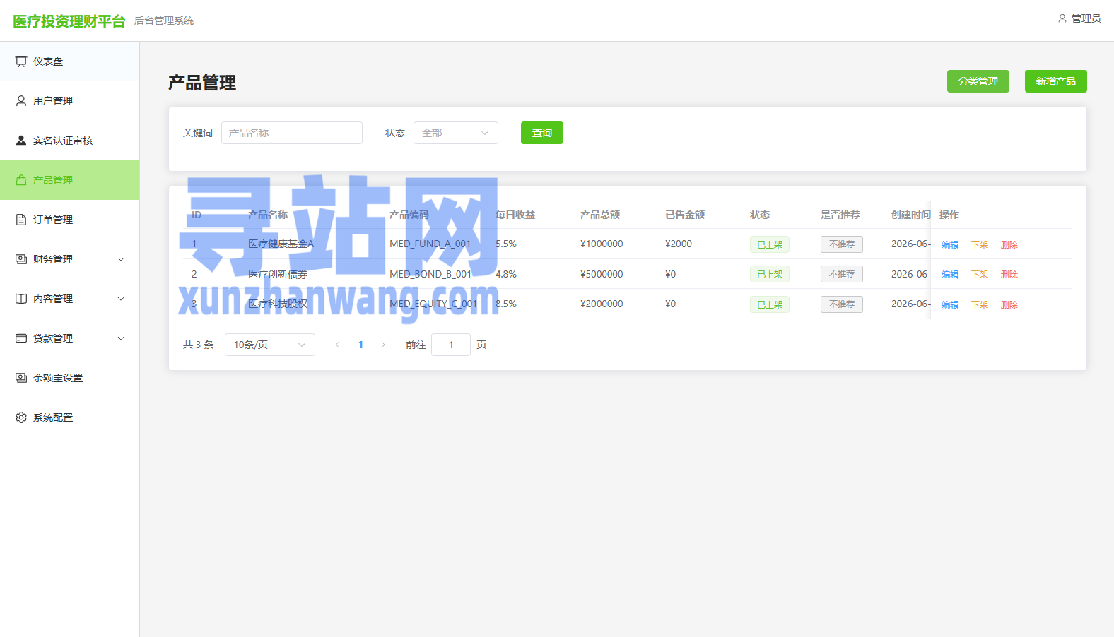This screenshot has width=1114, height=637.
Task: Open the 状态 filter dropdown
Action: coord(456,133)
